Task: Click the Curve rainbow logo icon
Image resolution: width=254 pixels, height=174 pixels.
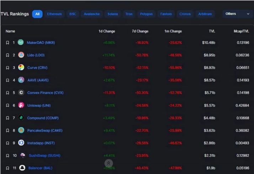Action: [x=21, y=67]
